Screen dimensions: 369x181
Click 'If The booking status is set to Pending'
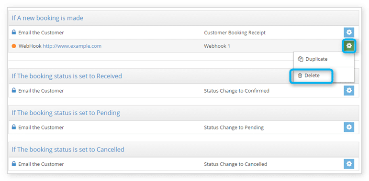[66, 113]
